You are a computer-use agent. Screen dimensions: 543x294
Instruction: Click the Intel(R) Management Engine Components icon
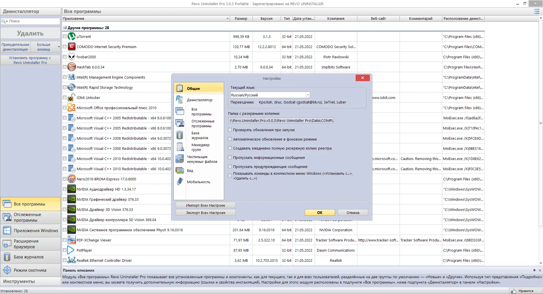(x=72, y=77)
